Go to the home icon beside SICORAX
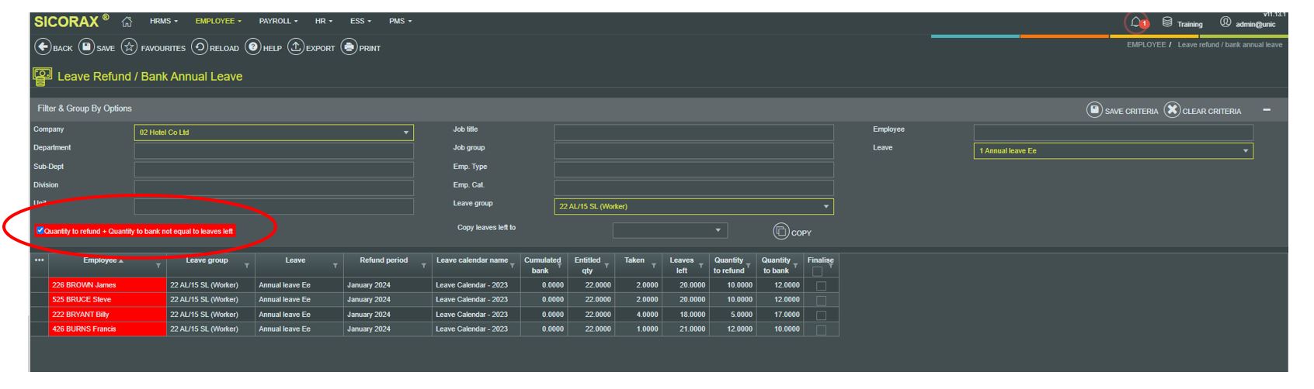 127,22
